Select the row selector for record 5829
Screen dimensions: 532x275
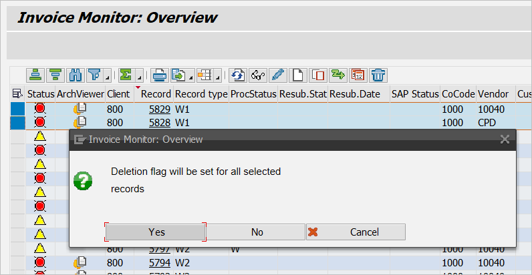click(x=17, y=109)
